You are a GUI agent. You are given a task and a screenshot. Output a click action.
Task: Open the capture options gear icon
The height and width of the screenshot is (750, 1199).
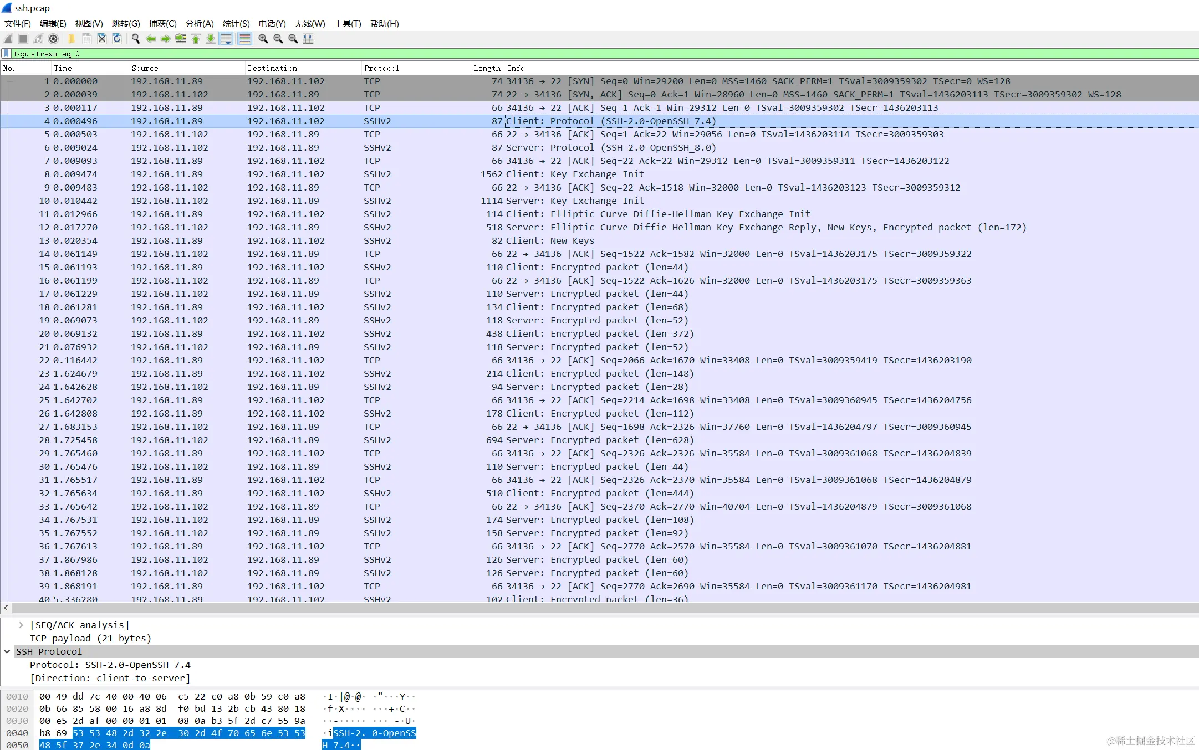(x=53, y=39)
